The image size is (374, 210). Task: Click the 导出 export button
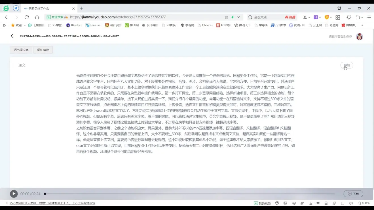tap(347, 65)
